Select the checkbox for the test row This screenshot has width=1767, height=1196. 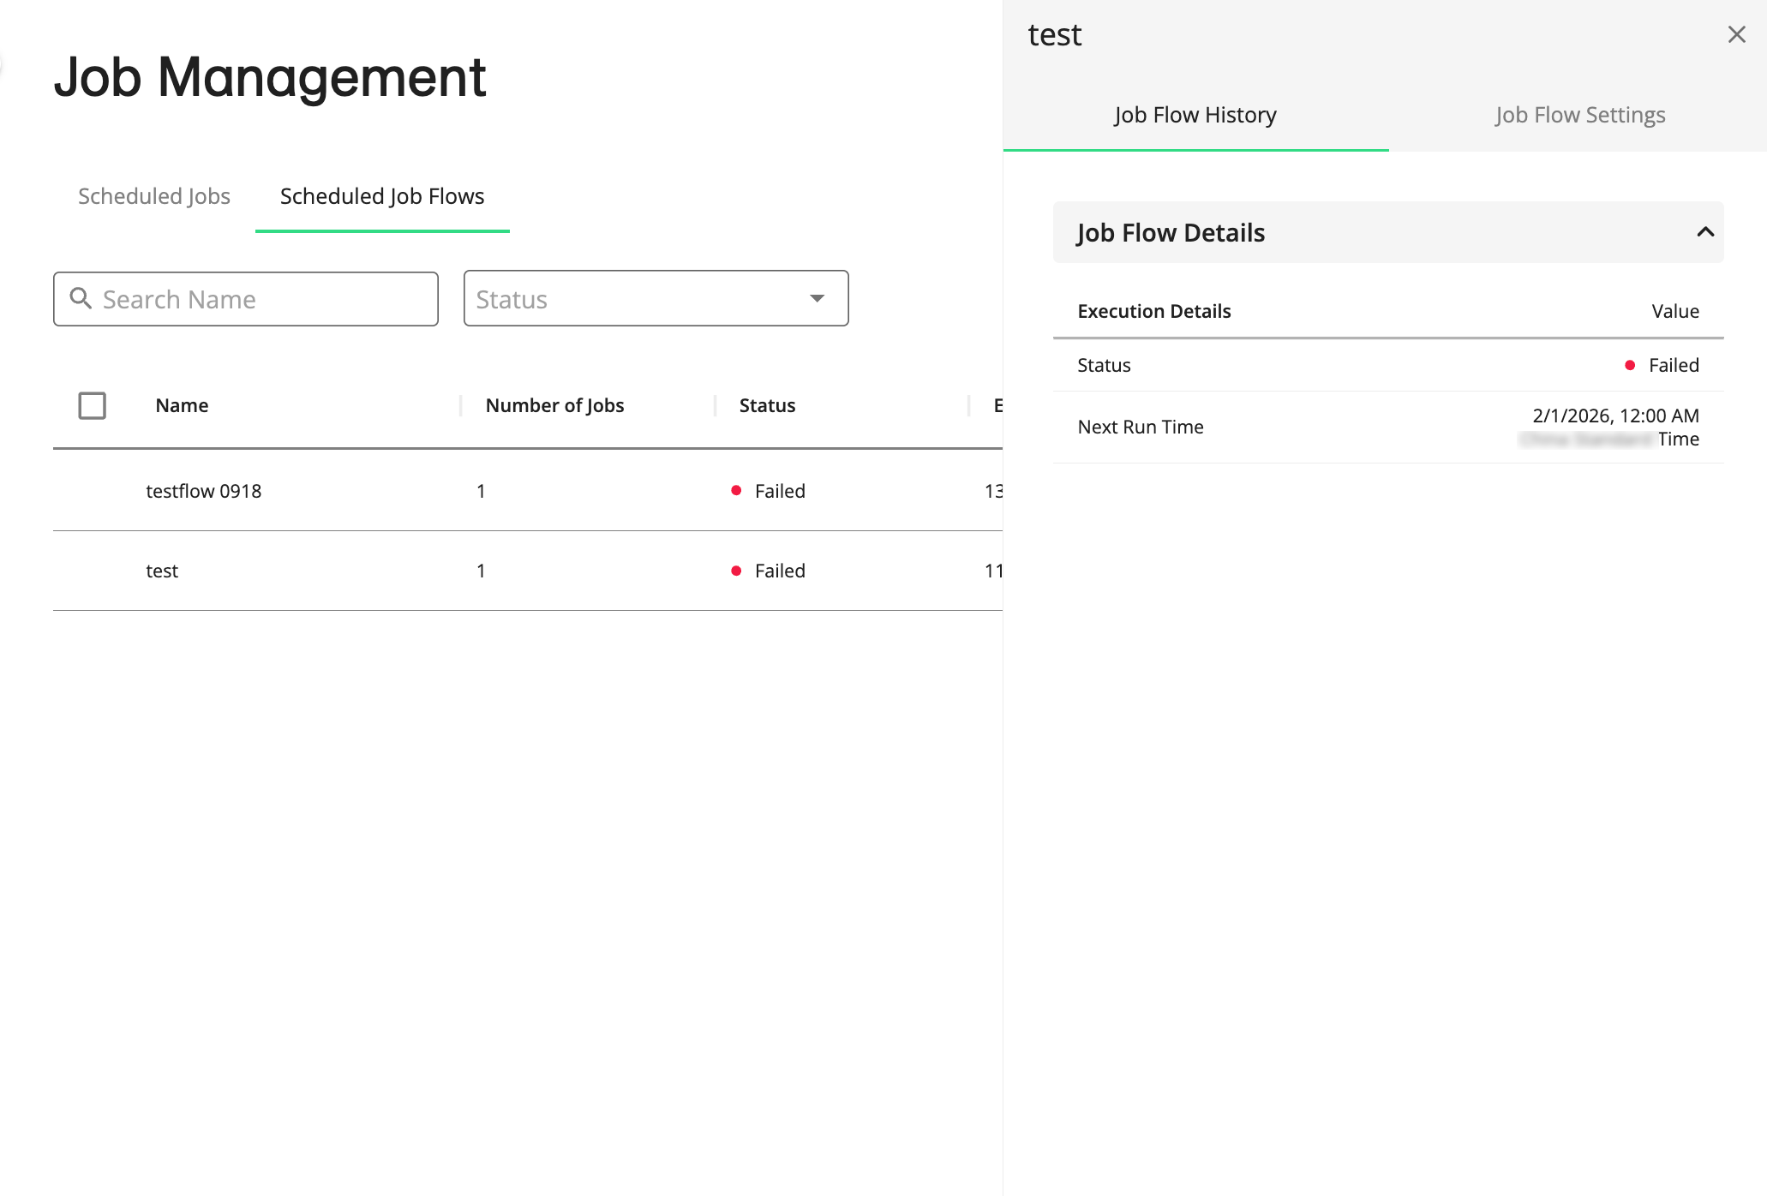92,571
